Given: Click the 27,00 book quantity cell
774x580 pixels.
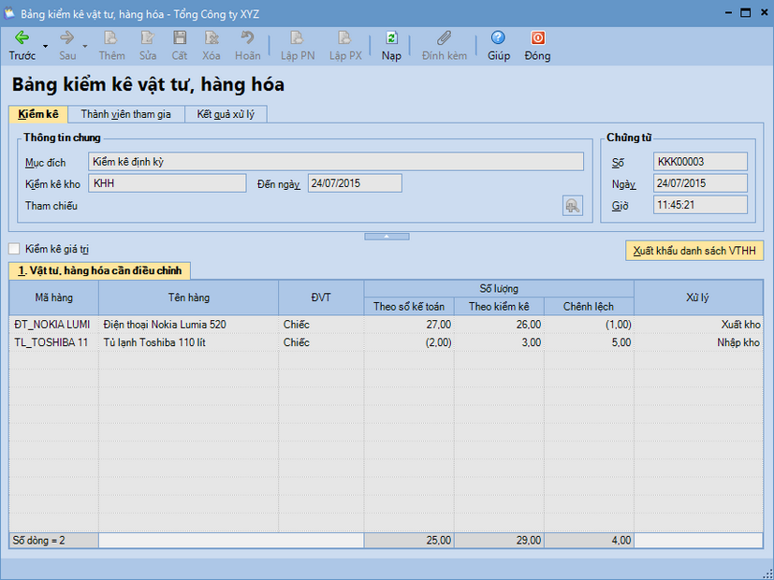Looking at the screenshot, I should 409,324.
